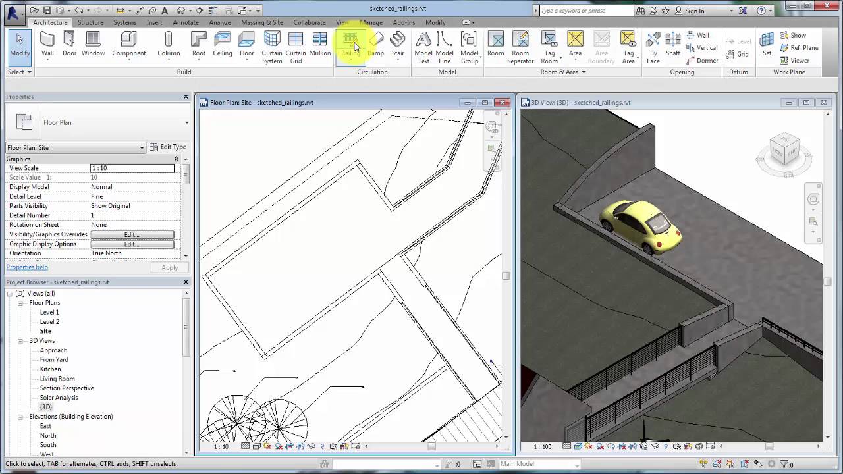This screenshot has width=843, height=474.
Task: Open the Annotate ribbon tab
Action: [x=186, y=22]
